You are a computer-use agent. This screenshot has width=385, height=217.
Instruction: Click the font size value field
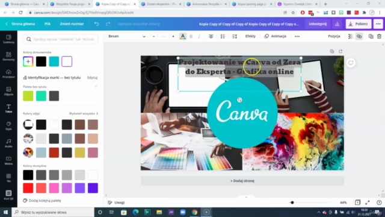[x=163, y=36]
